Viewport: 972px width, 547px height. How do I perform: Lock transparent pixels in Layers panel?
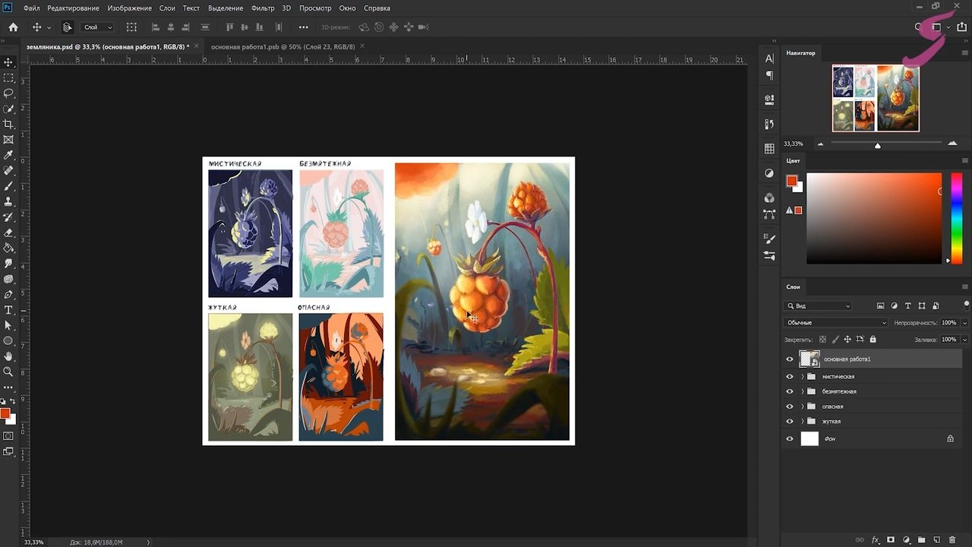tap(822, 340)
